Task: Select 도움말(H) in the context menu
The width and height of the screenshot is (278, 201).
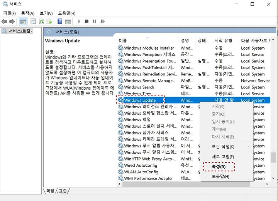Action: point(220,176)
